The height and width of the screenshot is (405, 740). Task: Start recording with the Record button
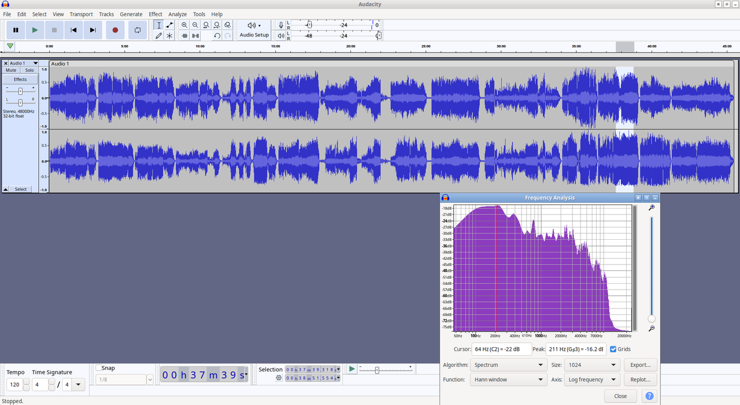pyautogui.click(x=115, y=30)
